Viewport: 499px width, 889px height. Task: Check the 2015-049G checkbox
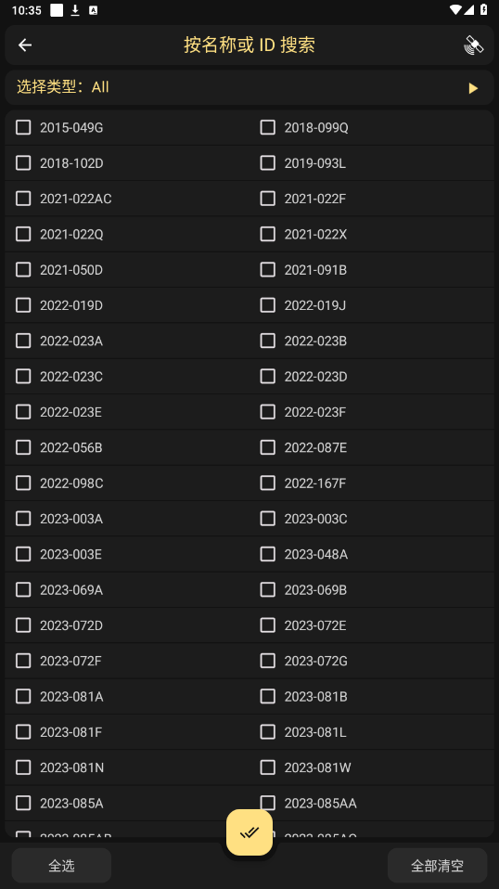click(23, 127)
